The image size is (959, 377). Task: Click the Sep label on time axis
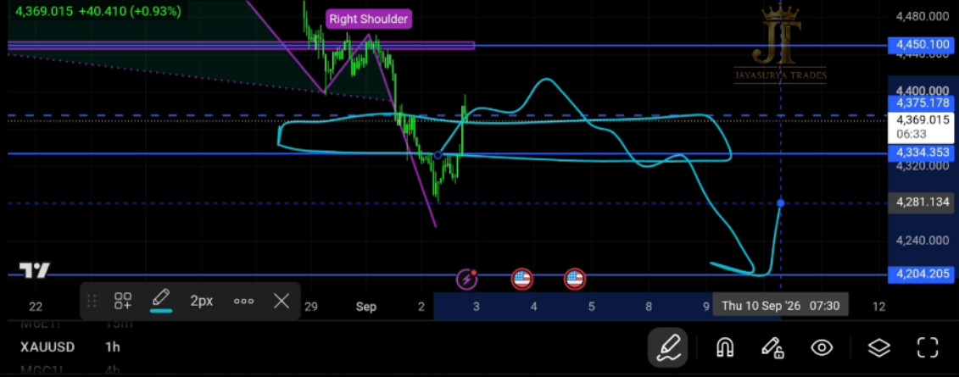pos(365,307)
